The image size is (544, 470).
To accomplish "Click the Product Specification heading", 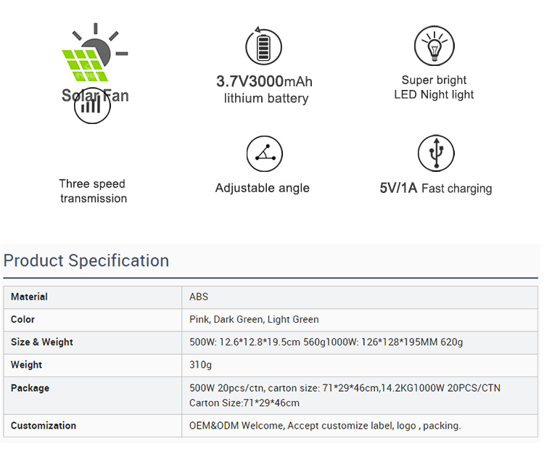I will [86, 260].
